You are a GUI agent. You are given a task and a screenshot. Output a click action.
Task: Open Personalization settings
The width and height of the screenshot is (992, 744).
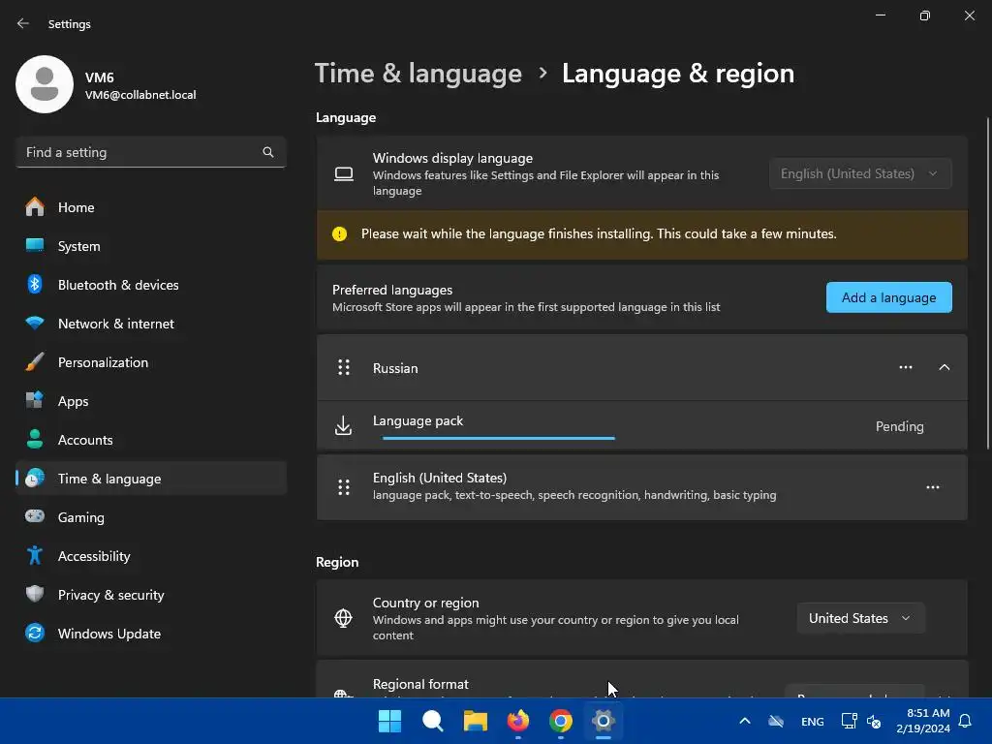[x=150, y=362]
